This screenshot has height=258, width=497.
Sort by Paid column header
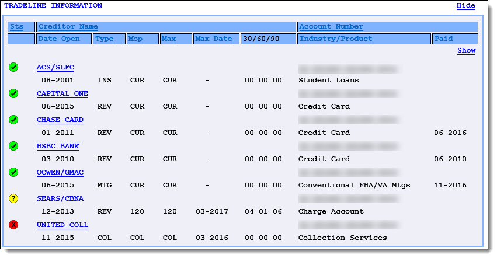coord(443,39)
